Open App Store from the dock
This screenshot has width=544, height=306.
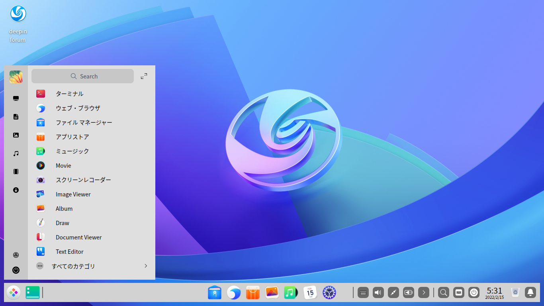point(253,292)
